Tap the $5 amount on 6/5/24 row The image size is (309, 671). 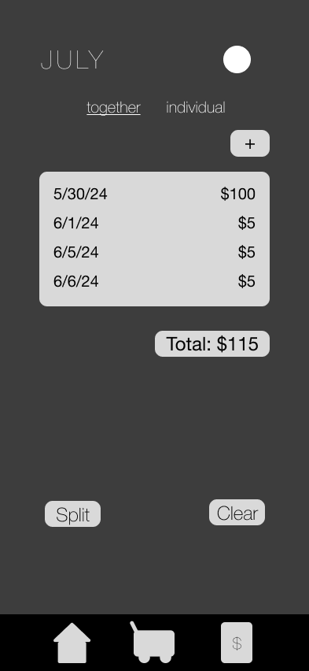(247, 252)
